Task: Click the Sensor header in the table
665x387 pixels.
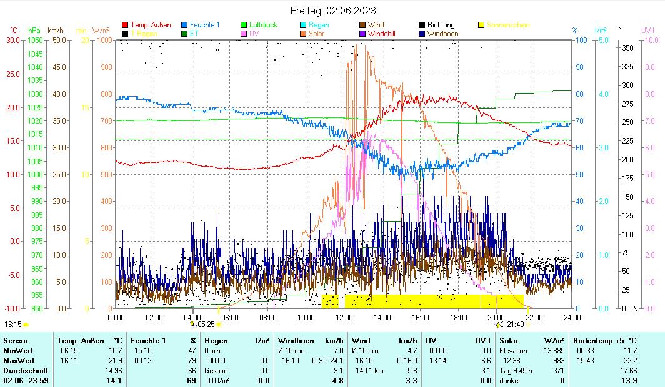Action: [15, 341]
